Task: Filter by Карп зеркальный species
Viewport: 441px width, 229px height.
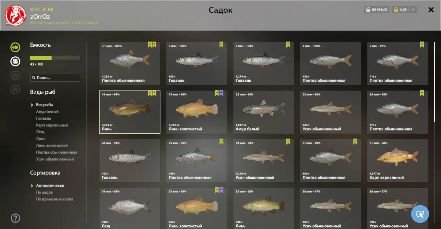Action: tap(52, 125)
